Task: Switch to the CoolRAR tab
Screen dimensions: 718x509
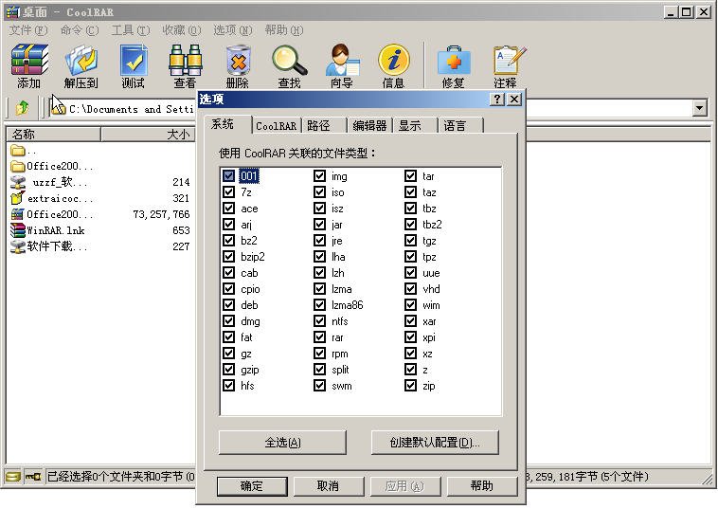Action: [277, 125]
